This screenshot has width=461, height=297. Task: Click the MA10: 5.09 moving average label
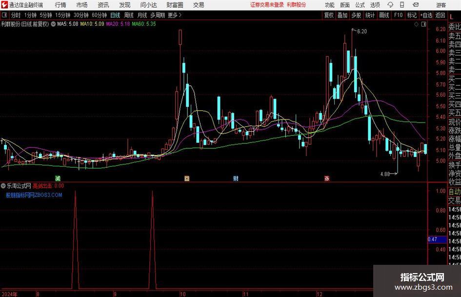pos(92,24)
